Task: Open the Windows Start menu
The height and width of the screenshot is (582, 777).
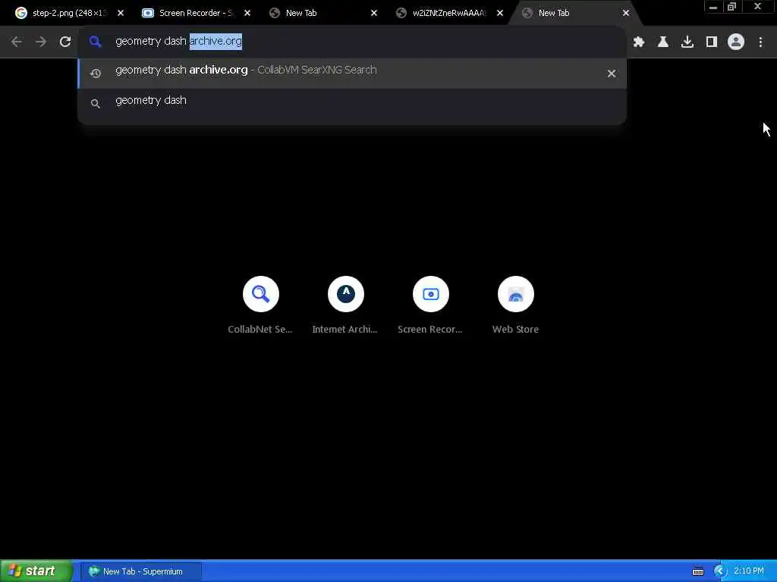Action: (x=36, y=571)
